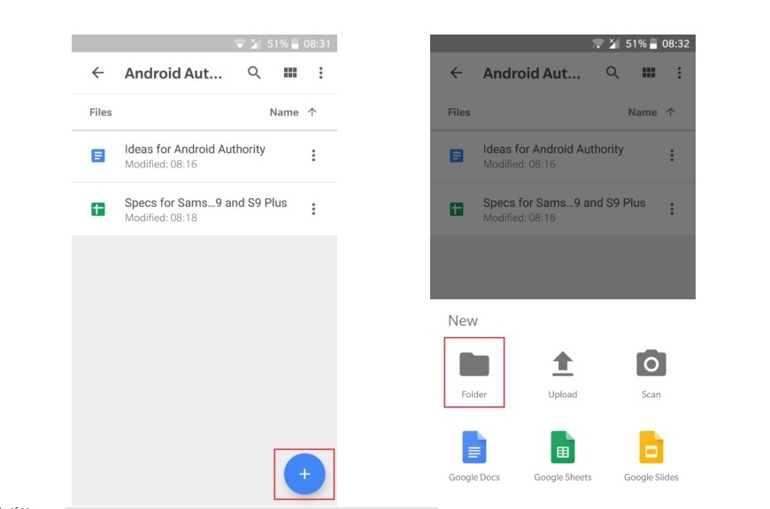
Task: Tap Specs for Sams…9 and S9 Plus, right phone
Action: tap(563, 209)
